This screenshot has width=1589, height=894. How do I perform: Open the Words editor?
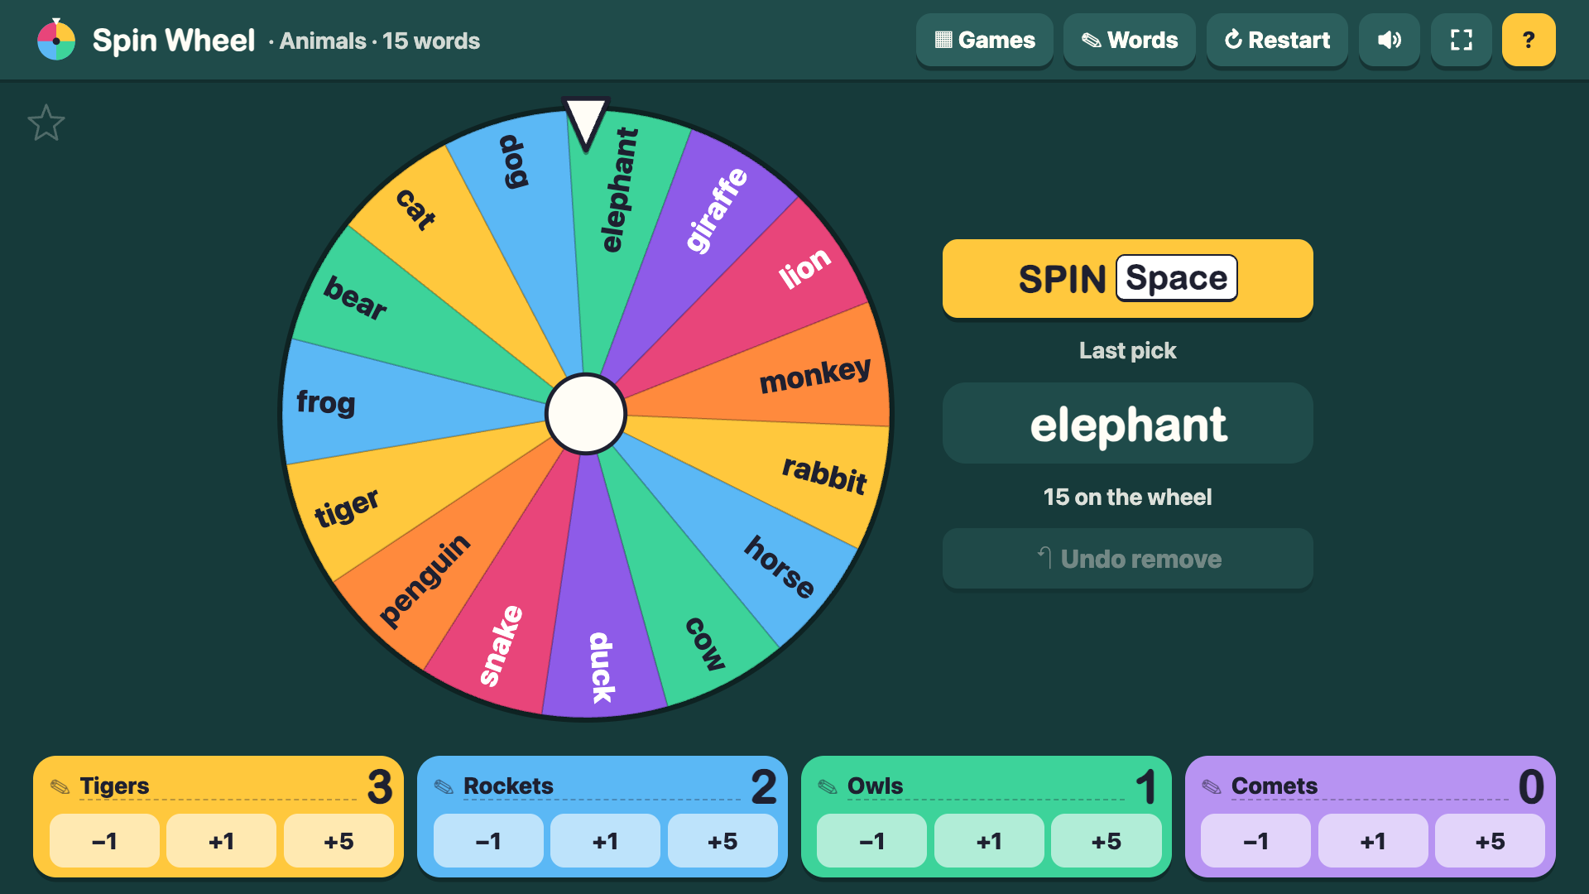1130,40
